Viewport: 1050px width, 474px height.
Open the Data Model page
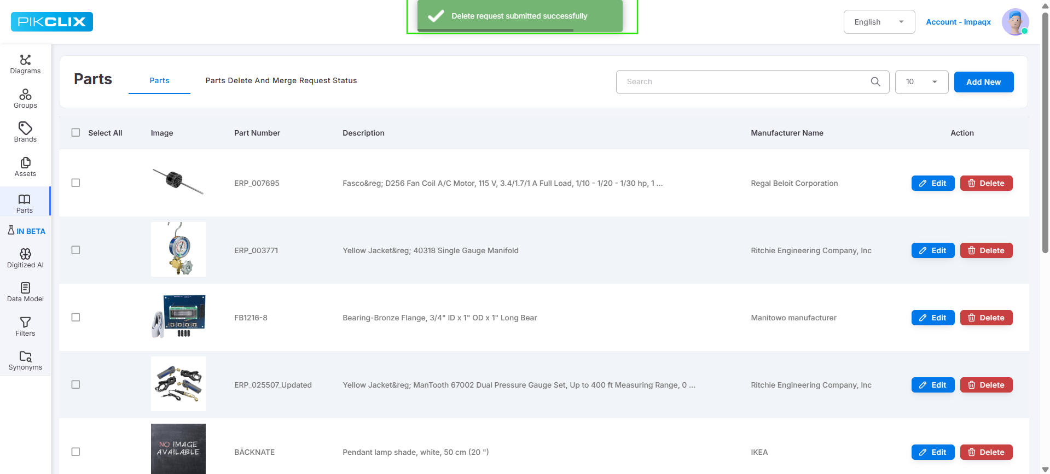25,292
